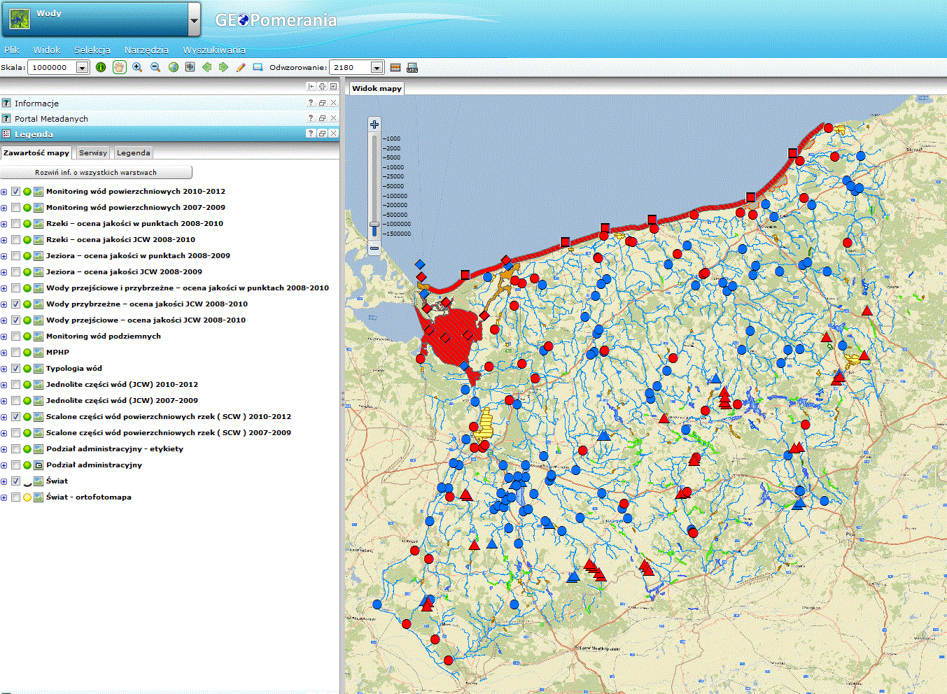
Task: Go to previous map view arrow
Action: click(206, 67)
